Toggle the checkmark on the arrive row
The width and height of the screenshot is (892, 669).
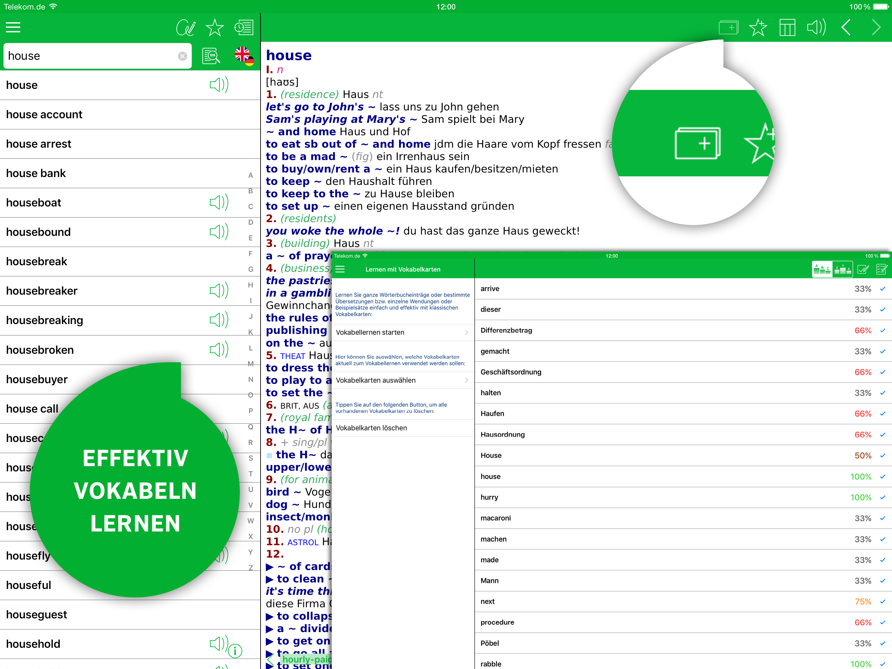pos(882,289)
